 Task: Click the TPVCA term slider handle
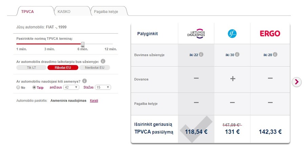pyautogui.click(x=83, y=44)
